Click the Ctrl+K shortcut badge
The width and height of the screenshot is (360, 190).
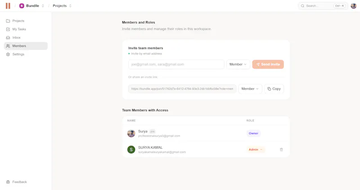point(340,6)
